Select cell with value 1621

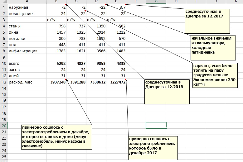tap(76, 51)
